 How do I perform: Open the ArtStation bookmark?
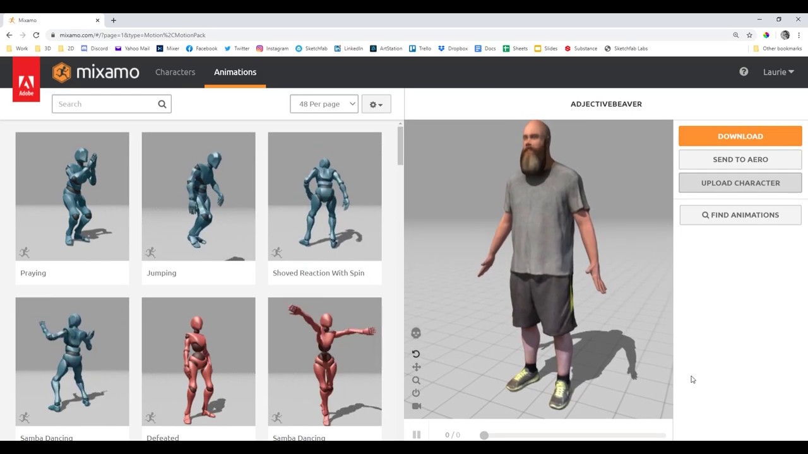click(x=386, y=49)
